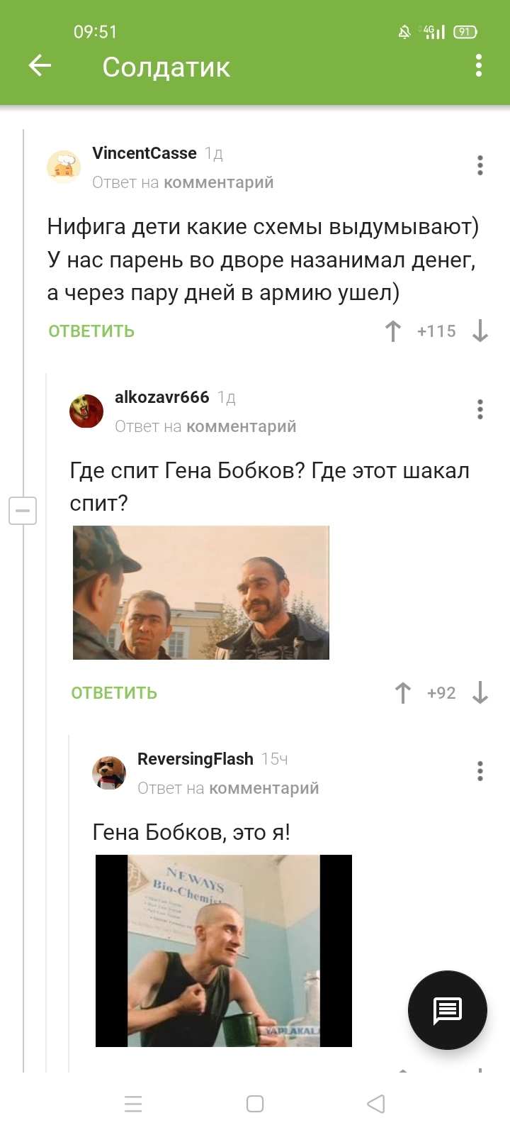Tap the back arrow in header
Viewport: 510px width, 1135px height.
pyautogui.click(x=40, y=66)
